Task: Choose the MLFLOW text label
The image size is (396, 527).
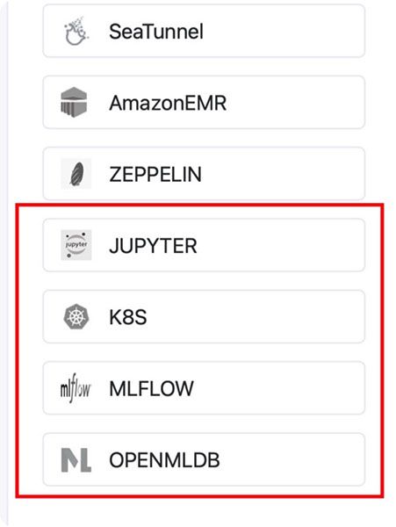Action: 151,389
